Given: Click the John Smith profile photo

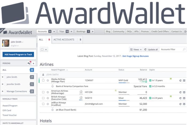Looking at the screenshot, I should pos(6,43).
